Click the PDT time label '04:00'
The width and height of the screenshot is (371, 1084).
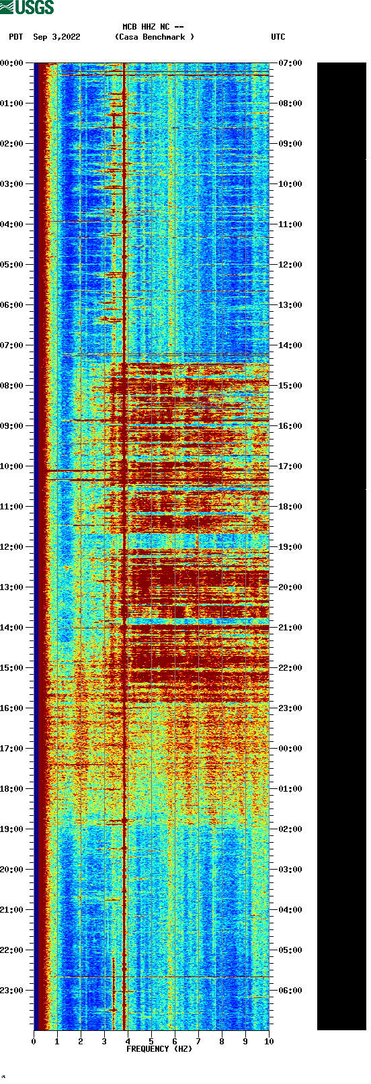12,224
